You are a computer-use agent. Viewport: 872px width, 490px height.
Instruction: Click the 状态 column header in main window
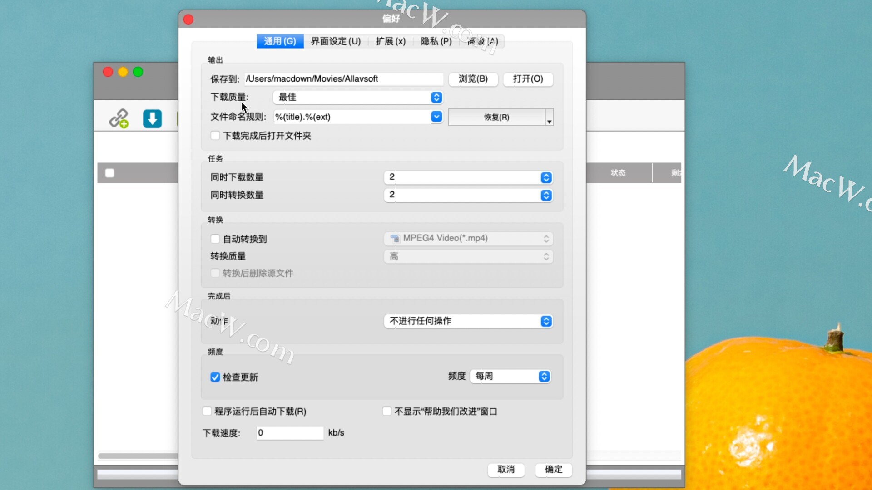tap(618, 173)
